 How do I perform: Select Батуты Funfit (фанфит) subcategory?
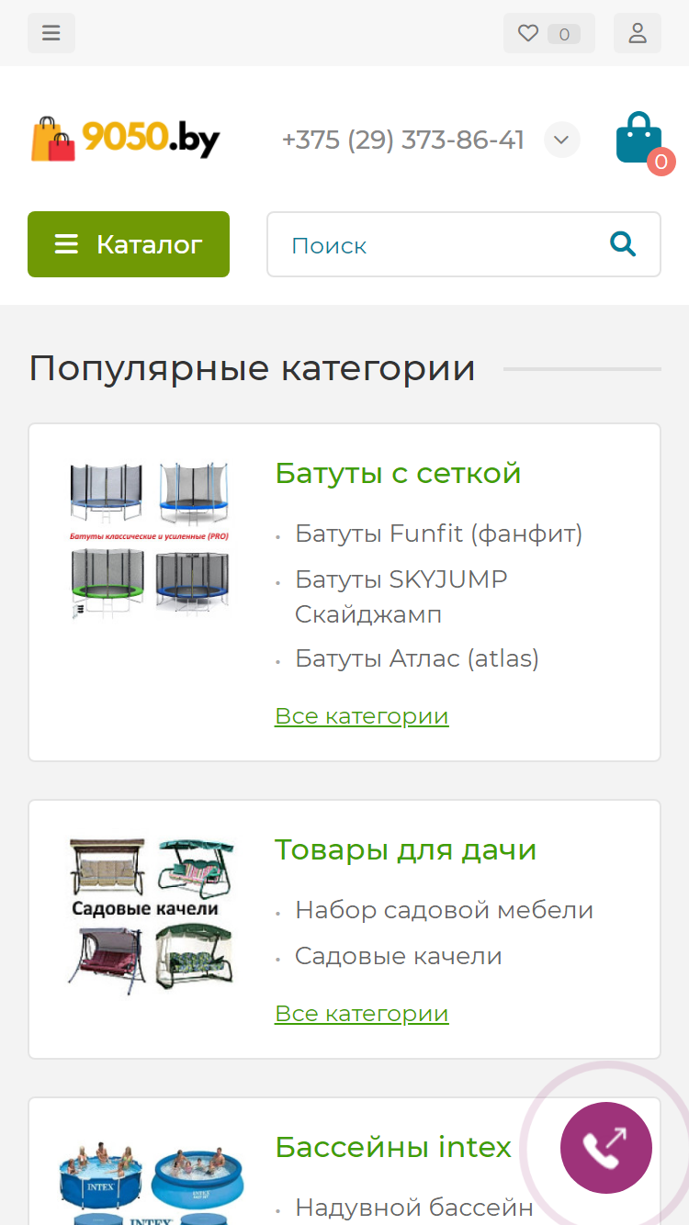[438, 534]
